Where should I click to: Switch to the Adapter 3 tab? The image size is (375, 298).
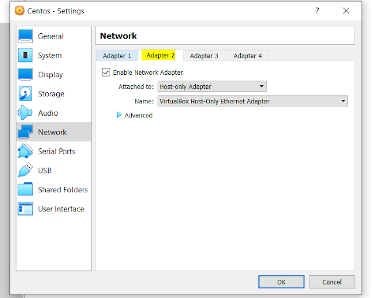pos(204,56)
